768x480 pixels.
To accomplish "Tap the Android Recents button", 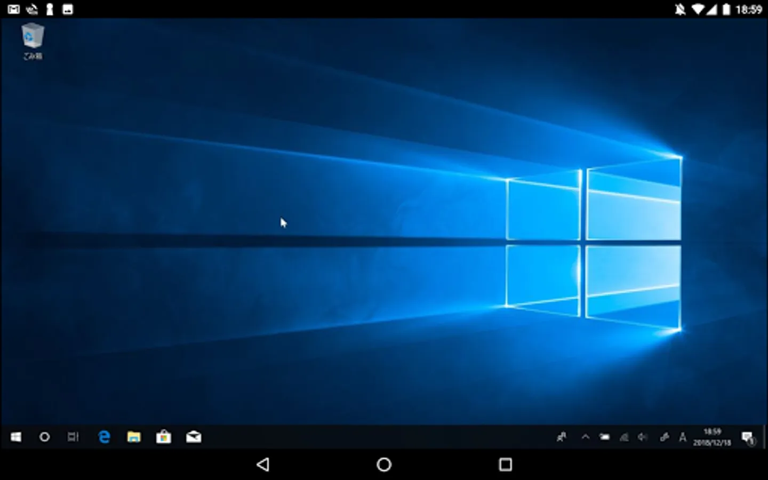I will click(505, 465).
